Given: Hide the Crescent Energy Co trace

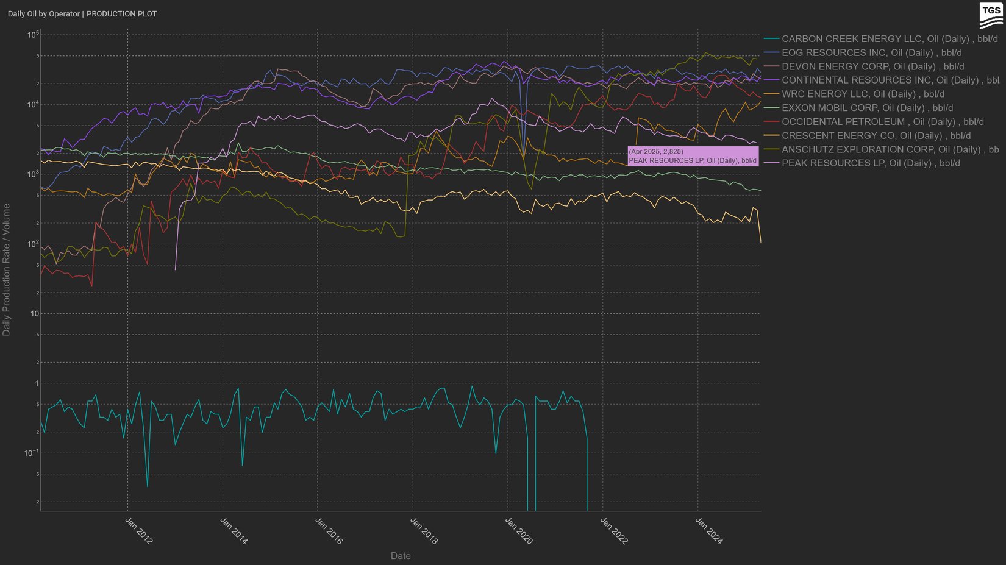Looking at the screenshot, I should (x=876, y=136).
